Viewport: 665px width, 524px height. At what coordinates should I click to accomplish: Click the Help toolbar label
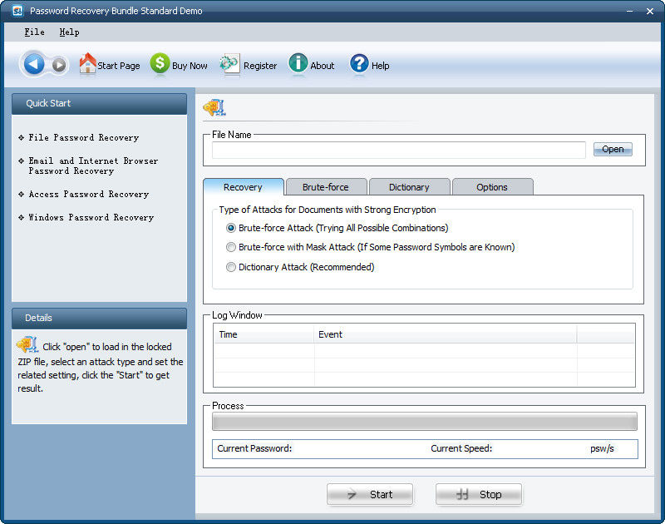pos(381,66)
